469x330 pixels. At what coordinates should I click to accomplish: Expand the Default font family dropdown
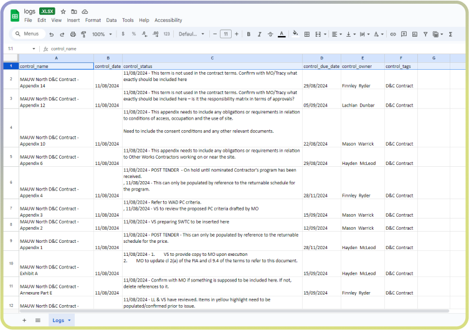[x=191, y=34]
